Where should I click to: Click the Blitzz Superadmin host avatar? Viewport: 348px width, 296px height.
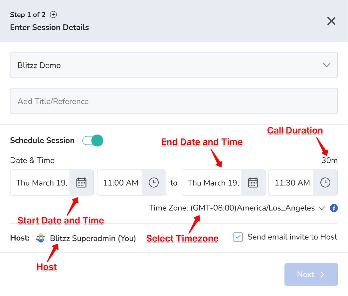pos(40,238)
